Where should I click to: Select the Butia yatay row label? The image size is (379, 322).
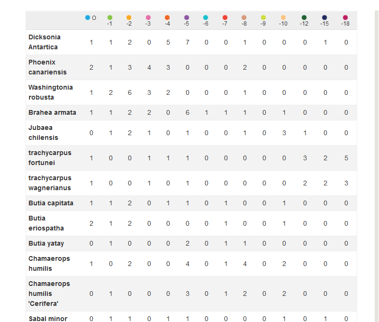pyautogui.click(x=46, y=243)
